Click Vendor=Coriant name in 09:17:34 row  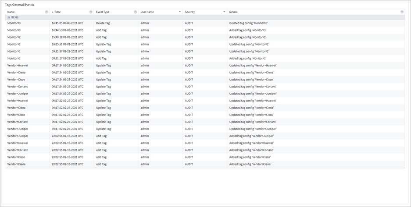pyautogui.click(x=18, y=87)
